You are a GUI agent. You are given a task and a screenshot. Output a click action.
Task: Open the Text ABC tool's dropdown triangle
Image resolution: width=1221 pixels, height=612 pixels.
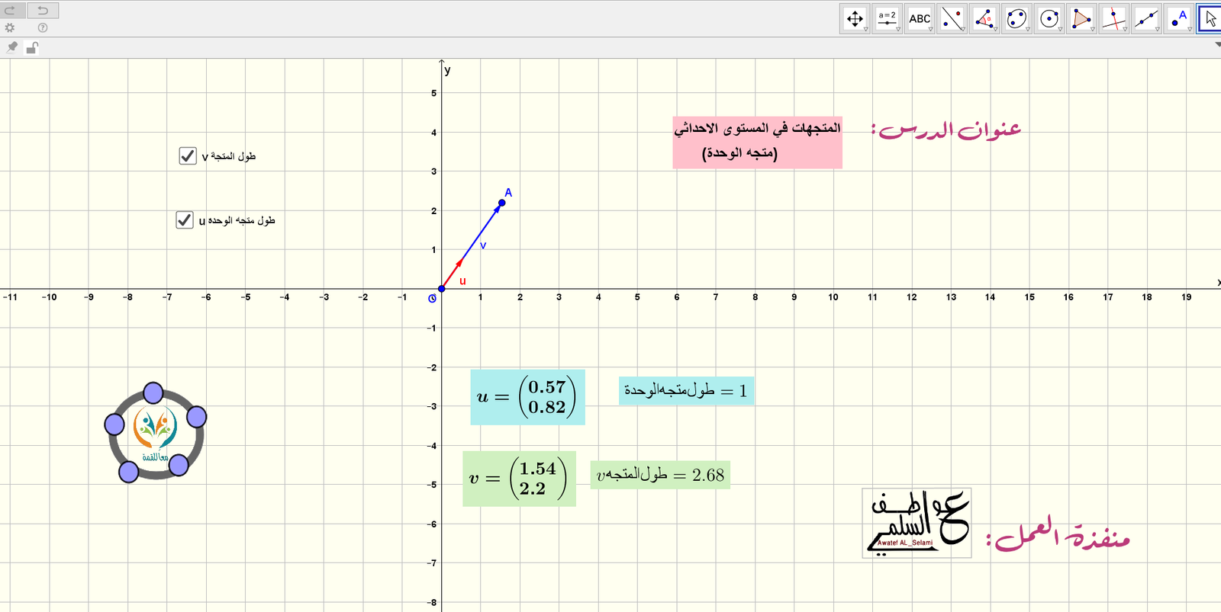click(x=932, y=29)
